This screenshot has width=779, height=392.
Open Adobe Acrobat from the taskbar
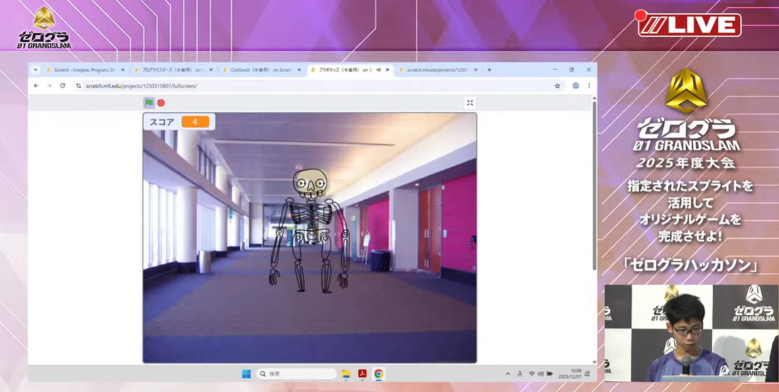362,374
